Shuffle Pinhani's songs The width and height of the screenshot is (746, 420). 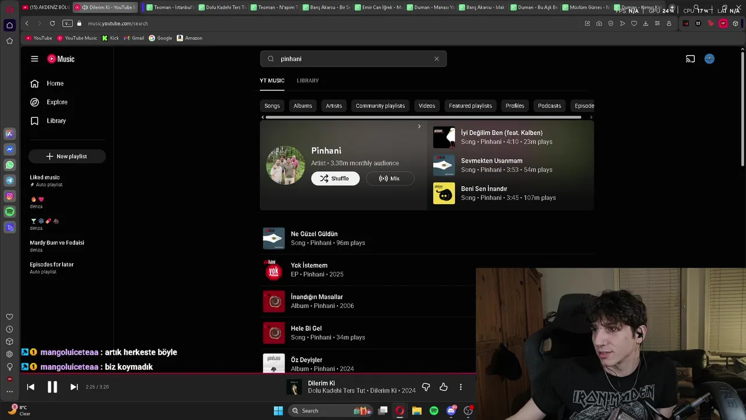(335, 178)
